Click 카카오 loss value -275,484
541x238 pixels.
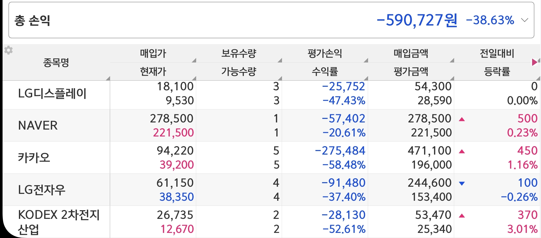pos(340,151)
